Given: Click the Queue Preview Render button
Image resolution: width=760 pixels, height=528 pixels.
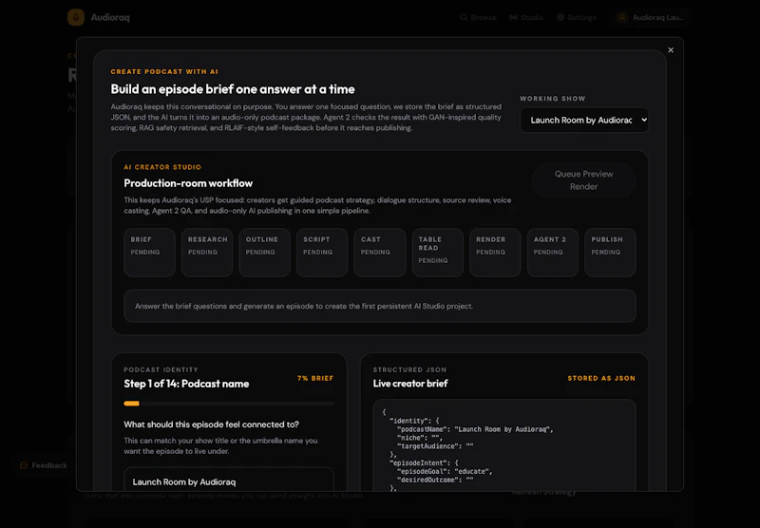Looking at the screenshot, I should [583, 180].
